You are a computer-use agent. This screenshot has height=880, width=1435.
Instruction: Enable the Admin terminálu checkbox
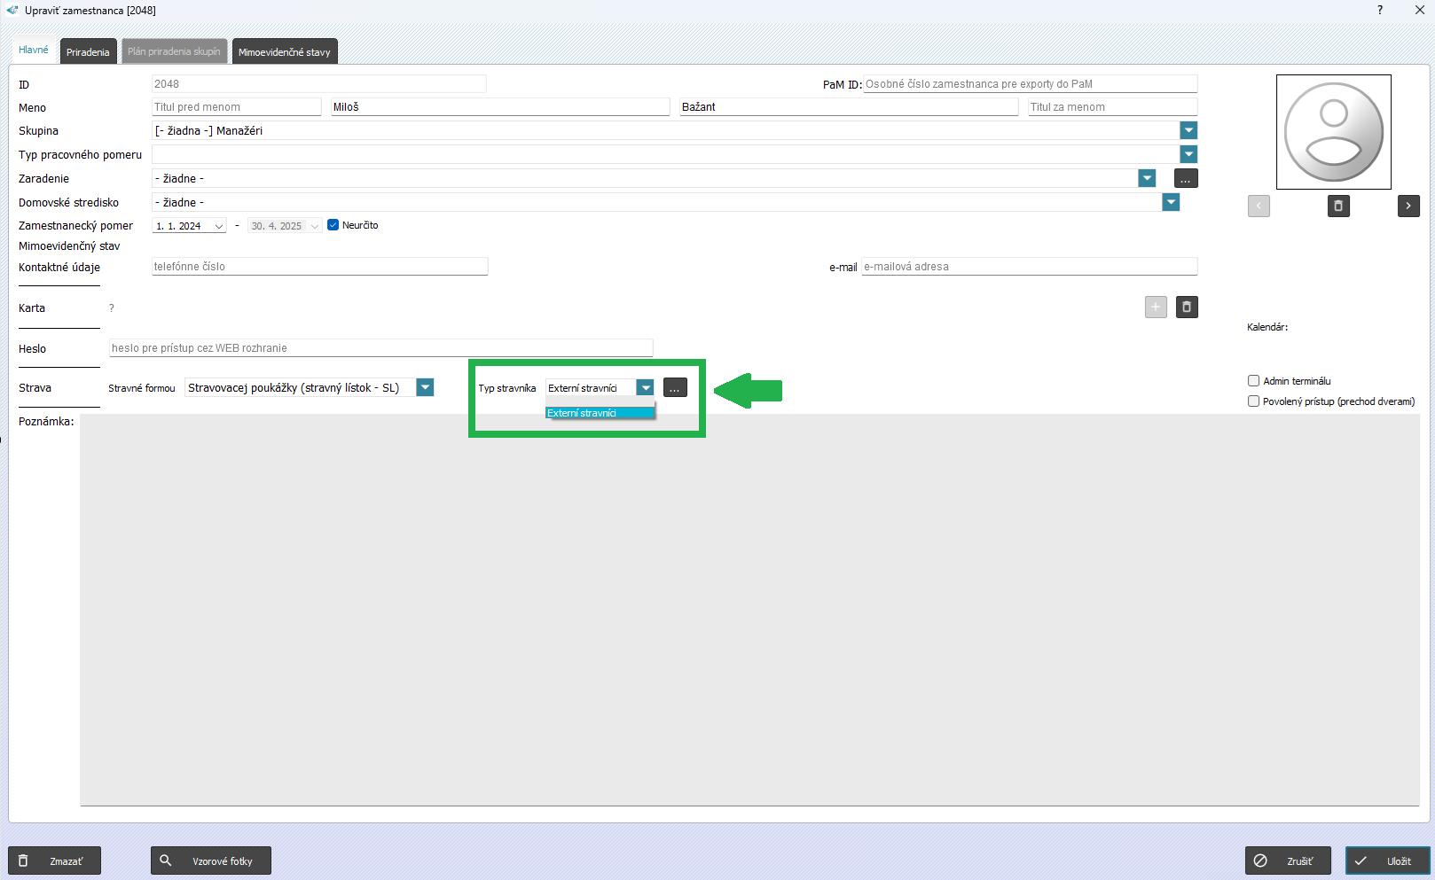tap(1253, 381)
